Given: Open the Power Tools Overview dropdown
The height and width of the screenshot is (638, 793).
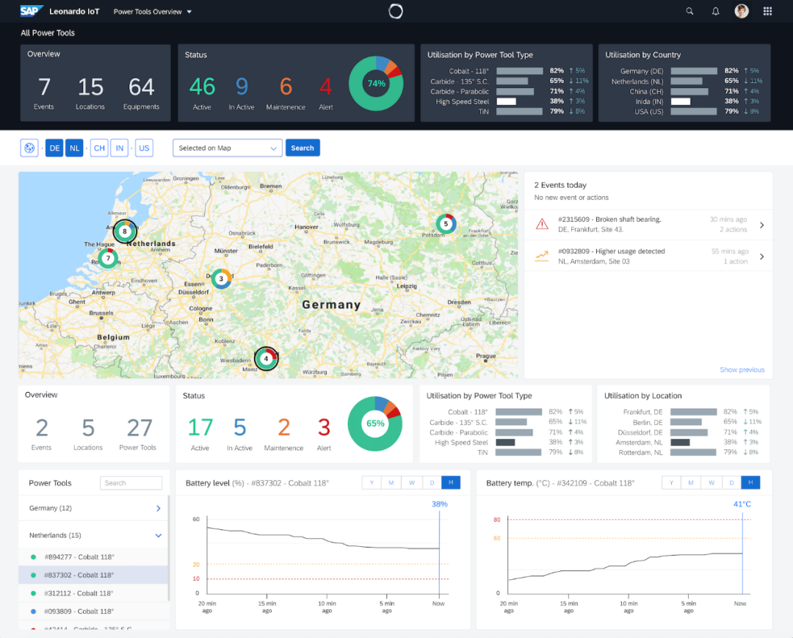Looking at the screenshot, I should pyautogui.click(x=153, y=12).
